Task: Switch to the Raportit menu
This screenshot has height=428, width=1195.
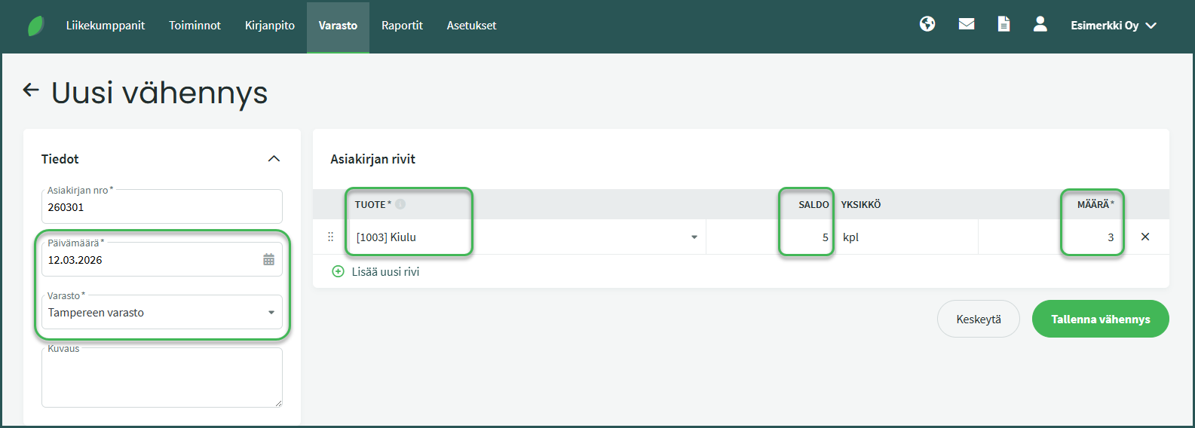Action: pyautogui.click(x=402, y=26)
